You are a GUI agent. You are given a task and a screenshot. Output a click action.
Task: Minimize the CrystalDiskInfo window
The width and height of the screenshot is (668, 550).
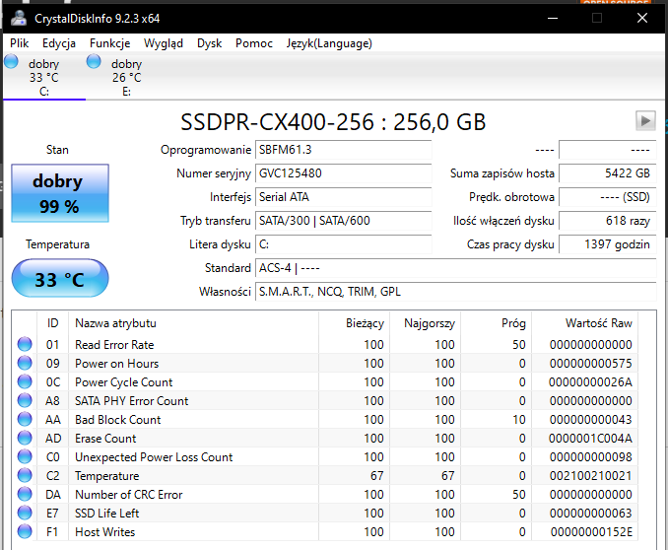pos(553,18)
